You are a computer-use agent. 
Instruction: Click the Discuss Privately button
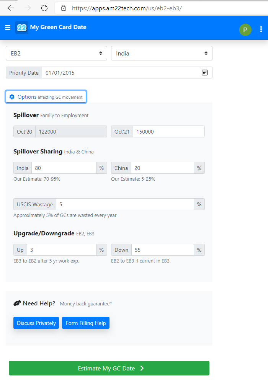point(36,323)
